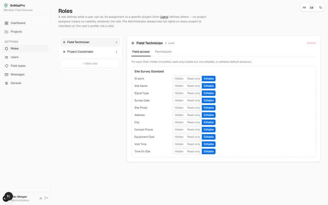Set Contact Phone to Hidden
328x205 pixels.
(179, 130)
